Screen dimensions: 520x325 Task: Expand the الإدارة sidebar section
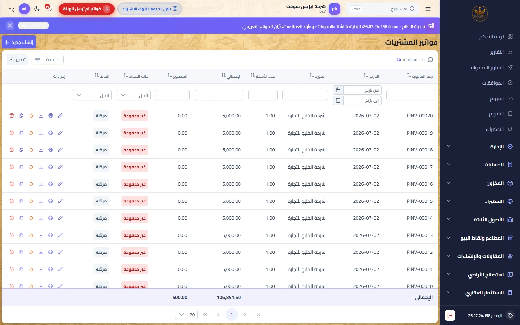click(x=480, y=147)
